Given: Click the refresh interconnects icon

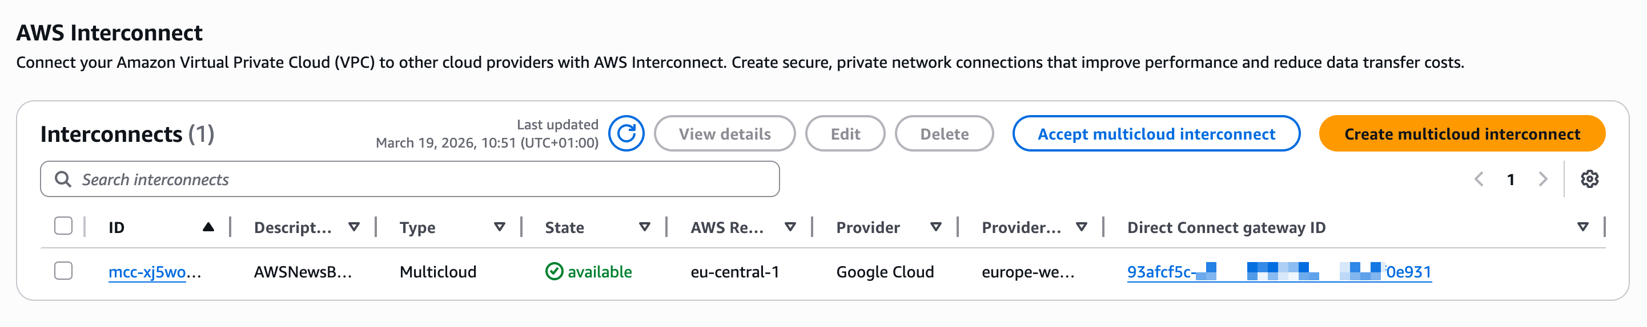Looking at the screenshot, I should point(626,133).
